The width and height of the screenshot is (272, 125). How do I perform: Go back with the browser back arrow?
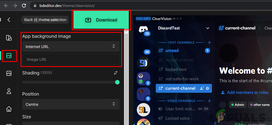point(6,6)
